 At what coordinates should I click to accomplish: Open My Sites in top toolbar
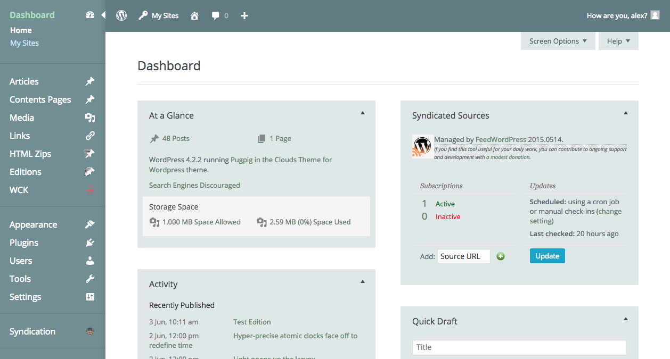pos(165,15)
